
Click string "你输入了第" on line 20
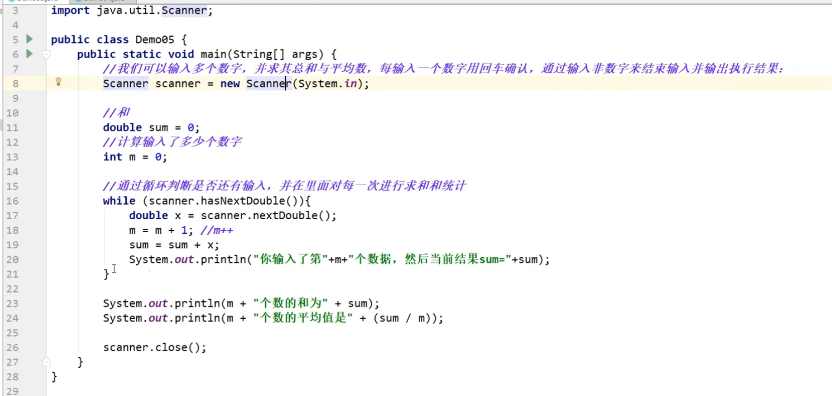point(291,259)
